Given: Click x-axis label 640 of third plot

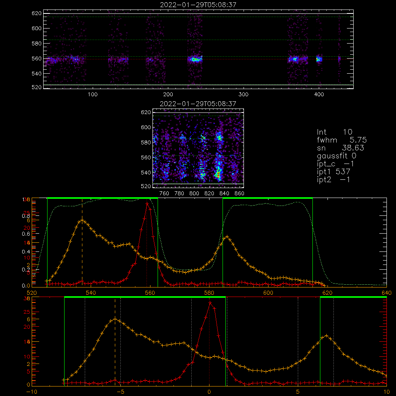Looking at the screenshot, I should pyautogui.click(x=386, y=293).
